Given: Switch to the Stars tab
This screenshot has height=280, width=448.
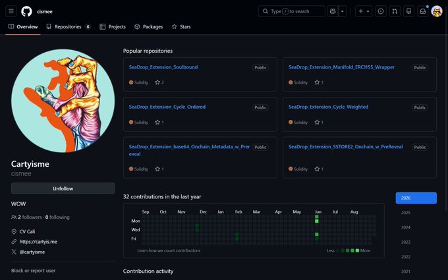Looking at the screenshot, I should coord(181,26).
